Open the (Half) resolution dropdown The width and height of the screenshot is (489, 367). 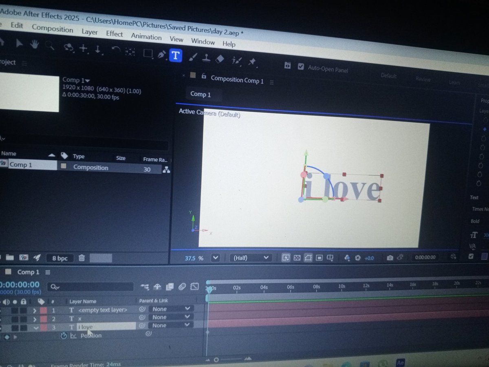[x=250, y=258]
